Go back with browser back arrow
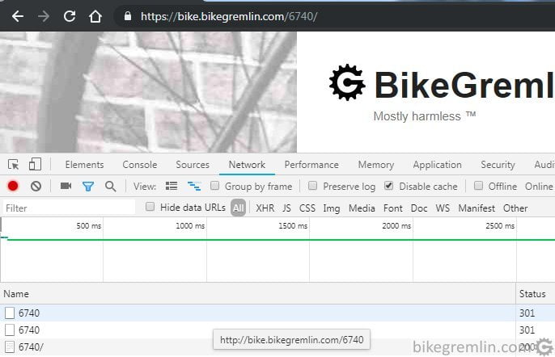This screenshot has width=555, height=357. (x=17, y=16)
